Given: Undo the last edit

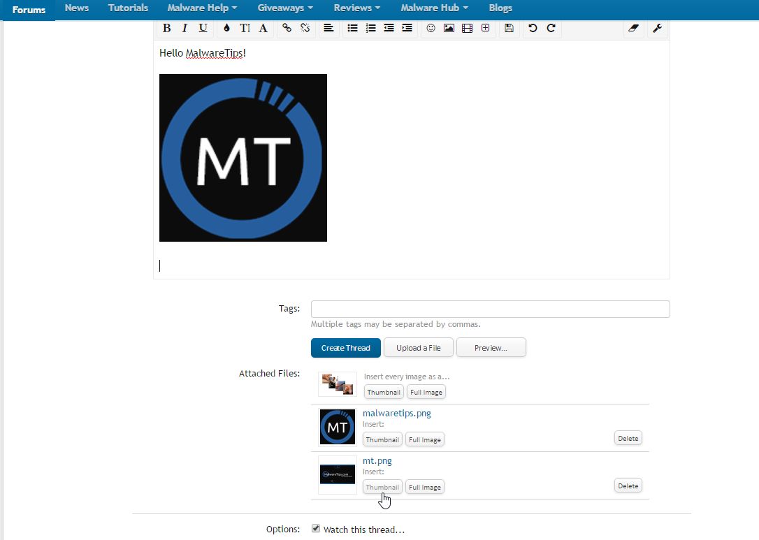Looking at the screenshot, I should point(533,28).
